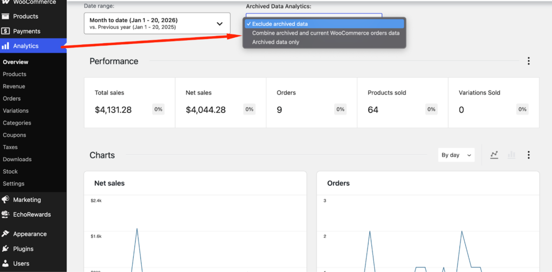Open the Net sales $4,044.28 card
Image resolution: width=552 pixels, height=272 pixels.
(220, 103)
